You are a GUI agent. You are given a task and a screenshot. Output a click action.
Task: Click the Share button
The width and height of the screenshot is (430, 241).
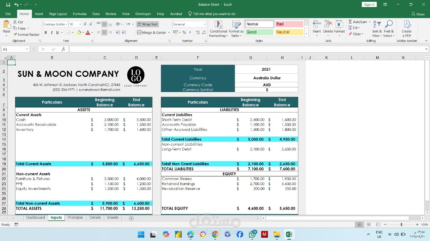click(x=418, y=14)
